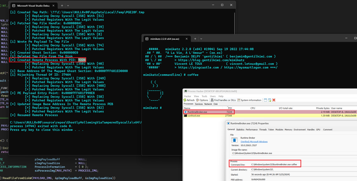Add new tab in Debug console window
Screen dimensions: 357x181
pyautogui.click(x=62, y=6)
